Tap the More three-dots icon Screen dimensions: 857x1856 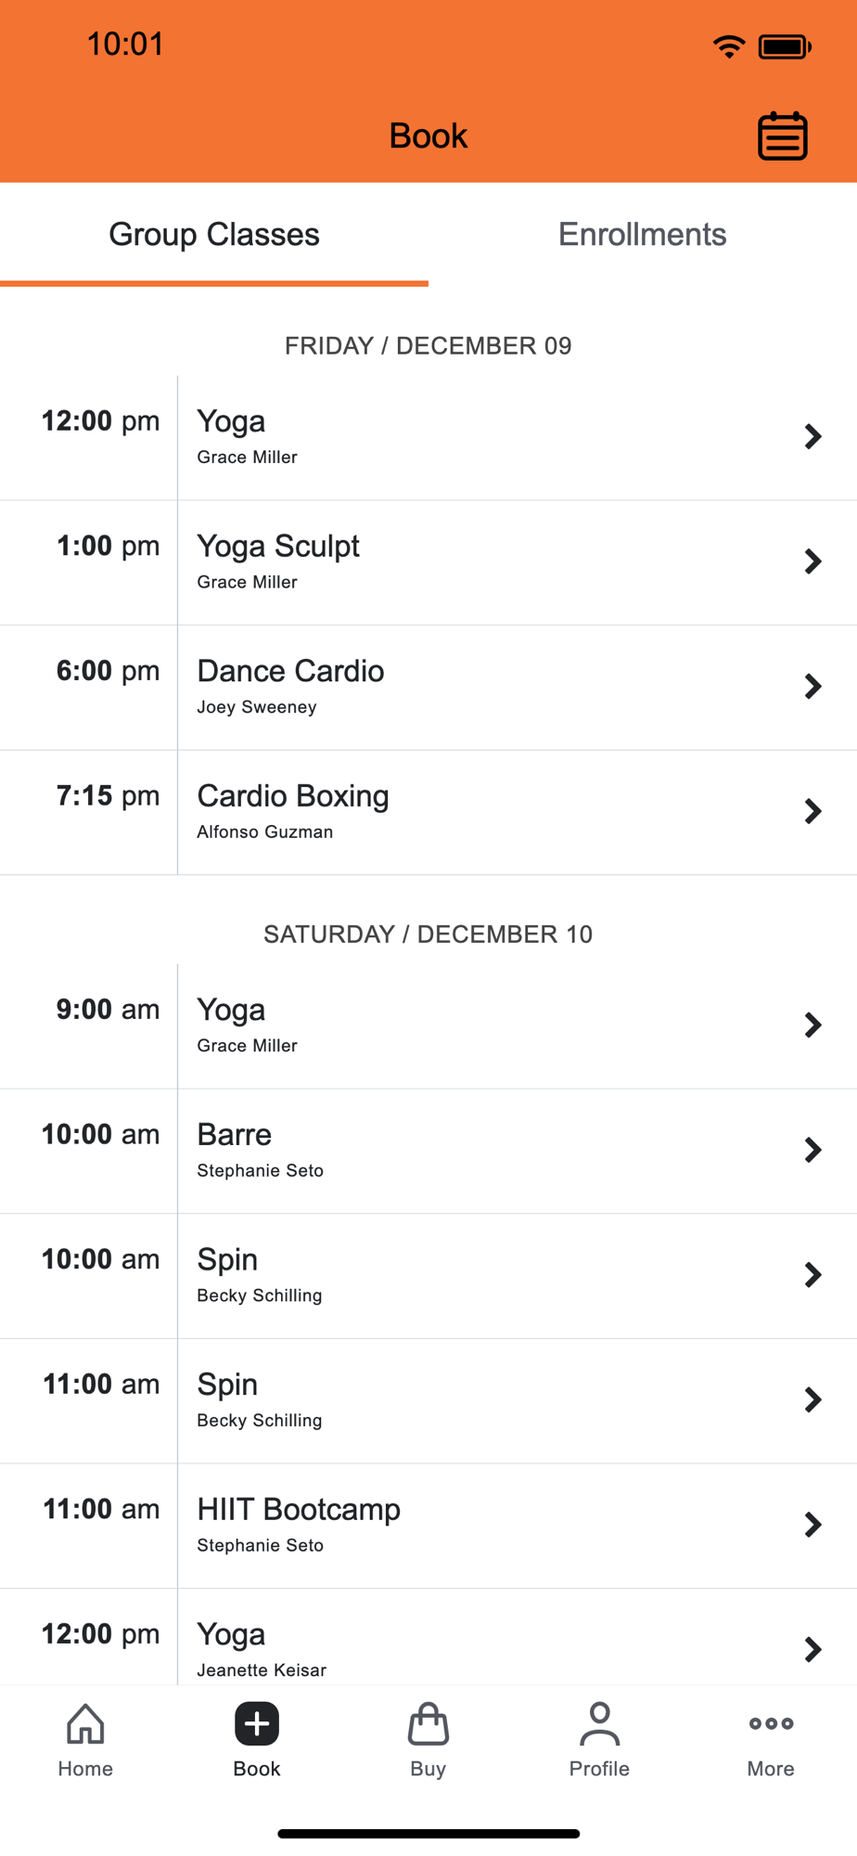click(771, 1724)
